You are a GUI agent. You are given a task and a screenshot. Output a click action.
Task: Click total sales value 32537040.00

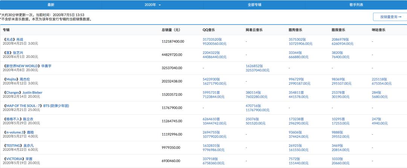172,68
